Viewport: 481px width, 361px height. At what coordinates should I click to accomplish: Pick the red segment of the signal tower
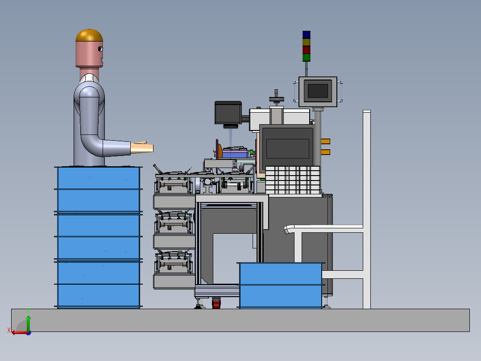click(306, 50)
